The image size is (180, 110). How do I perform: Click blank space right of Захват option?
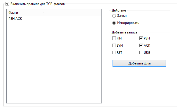[x=149, y=16]
